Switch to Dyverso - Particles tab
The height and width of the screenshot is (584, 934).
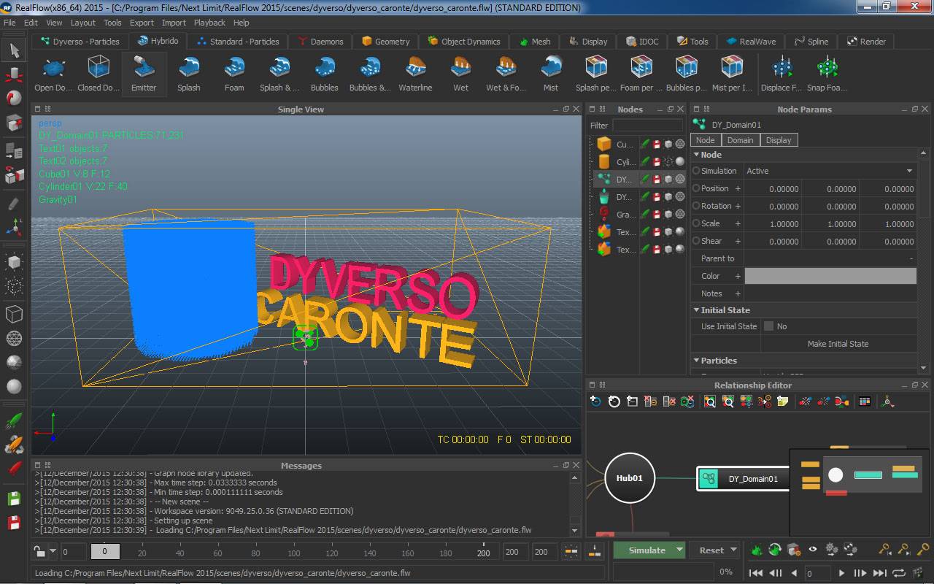[80, 42]
